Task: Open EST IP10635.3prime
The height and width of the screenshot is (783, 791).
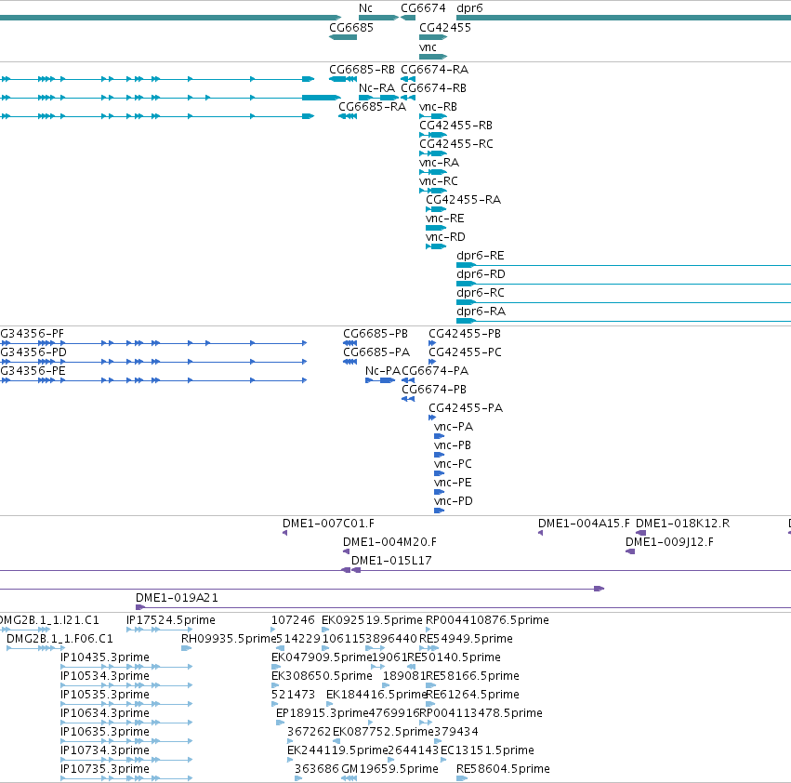Action: [104, 732]
